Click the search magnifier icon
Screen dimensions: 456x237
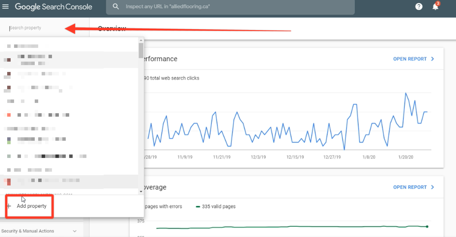click(x=116, y=6)
